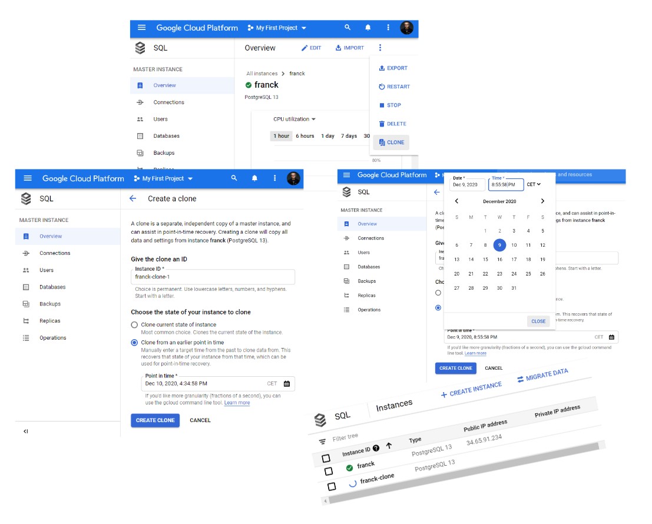Open notifications bell in Create a clone window
Image resolution: width=652 pixels, height=524 pixels.
coord(254,178)
